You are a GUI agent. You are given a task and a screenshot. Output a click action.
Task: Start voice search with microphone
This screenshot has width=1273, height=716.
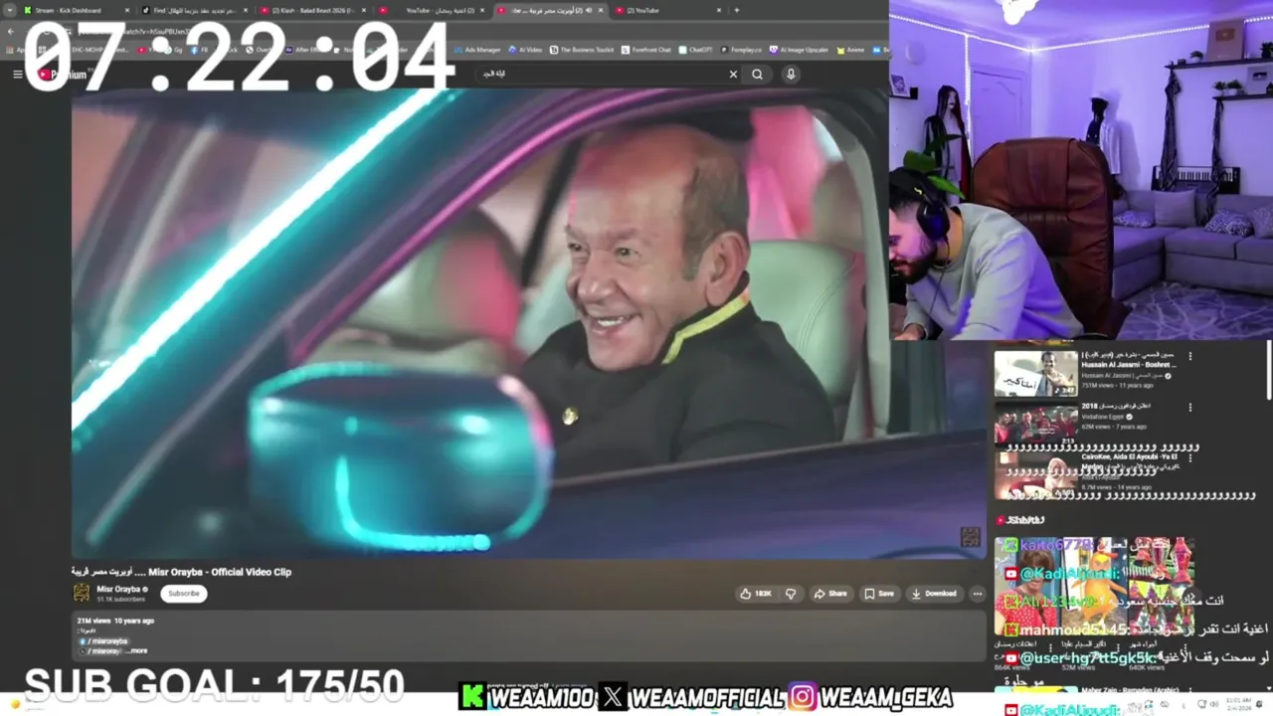click(x=791, y=74)
